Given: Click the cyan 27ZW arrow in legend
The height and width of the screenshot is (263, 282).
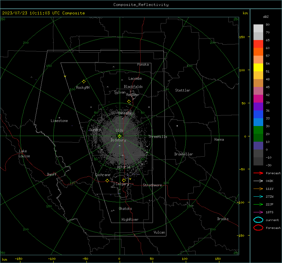Looking at the screenshot, I should 258,197.
